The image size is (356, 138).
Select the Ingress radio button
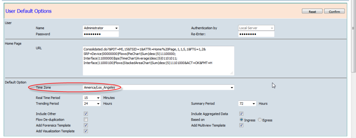pyautogui.click(x=241, y=120)
